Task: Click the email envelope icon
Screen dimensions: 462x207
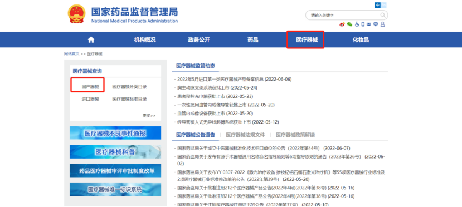Action: (x=369, y=24)
